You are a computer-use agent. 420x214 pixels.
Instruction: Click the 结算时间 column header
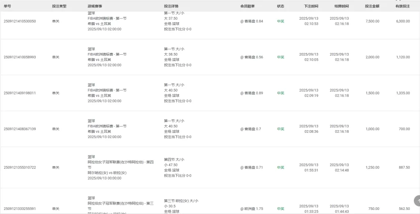pos(342,6)
